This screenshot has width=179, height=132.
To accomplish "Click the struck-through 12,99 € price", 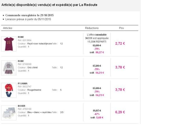I will [x=97, y=45].
